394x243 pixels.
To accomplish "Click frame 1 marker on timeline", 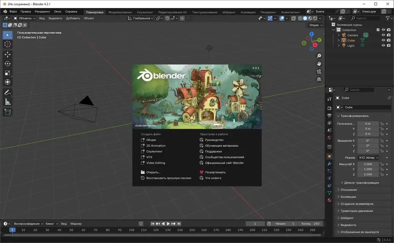I will 12,230.
